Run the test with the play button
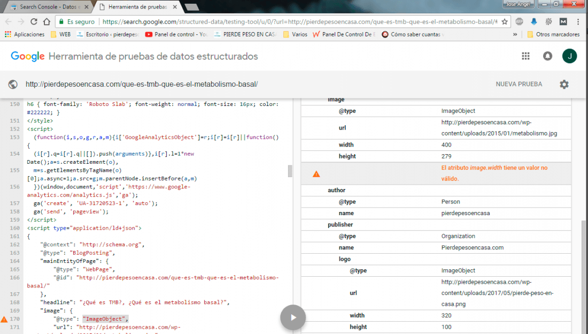Viewport: 588px width, 334px height. pyautogui.click(x=293, y=317)
